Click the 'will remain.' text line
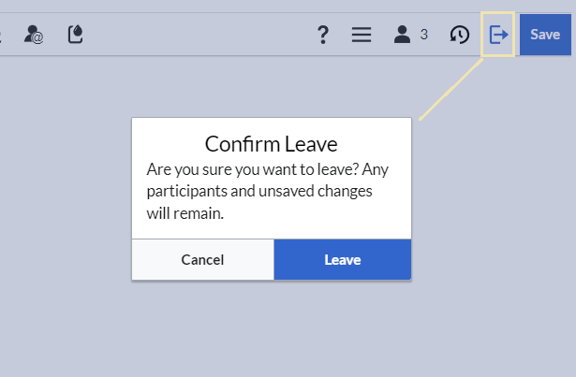This screenshot has width=576, height=377. pyautogui.click(x=186, y=213)
